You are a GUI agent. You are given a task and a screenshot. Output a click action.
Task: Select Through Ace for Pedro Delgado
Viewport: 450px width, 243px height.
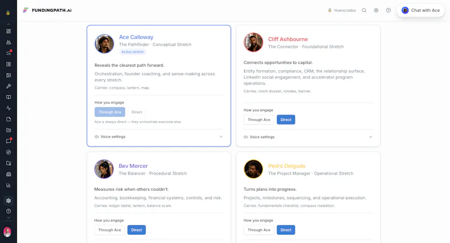pyautogui.click(x=259, y=230)
